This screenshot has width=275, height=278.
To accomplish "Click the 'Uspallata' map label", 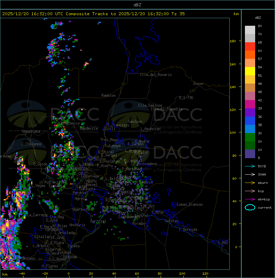I will [31, 131].
